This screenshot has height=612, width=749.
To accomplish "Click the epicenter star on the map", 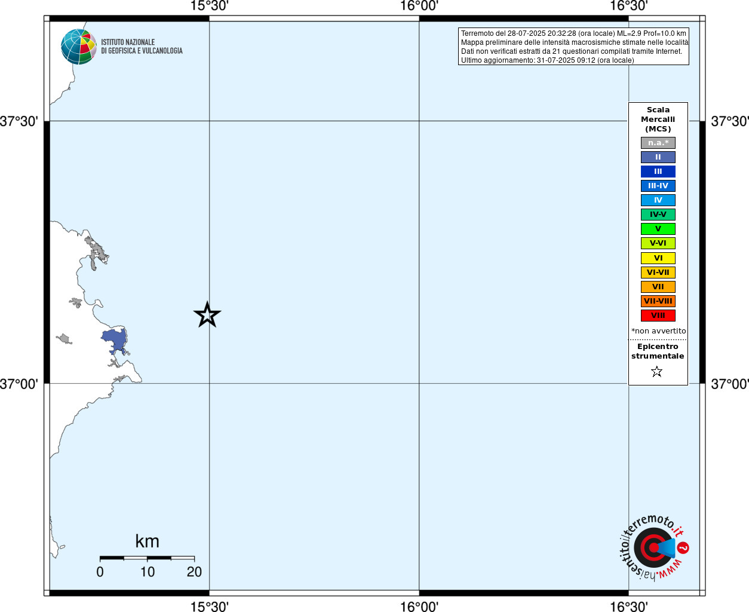I will 207,315.
